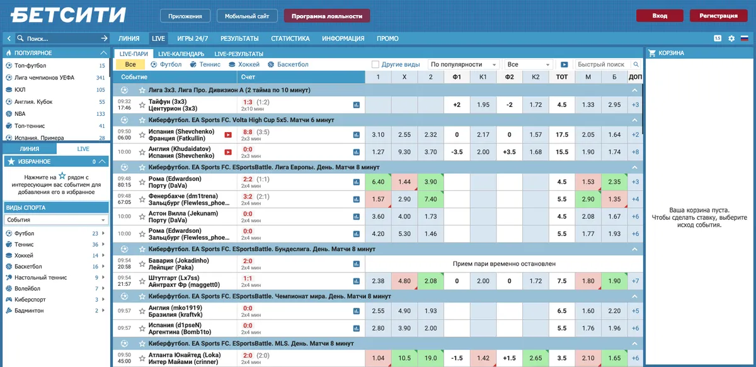This screenshot has height=367, width=756.
Task: Bet on red odds 1.57 for Фенербахче
Action: [379, 199]
